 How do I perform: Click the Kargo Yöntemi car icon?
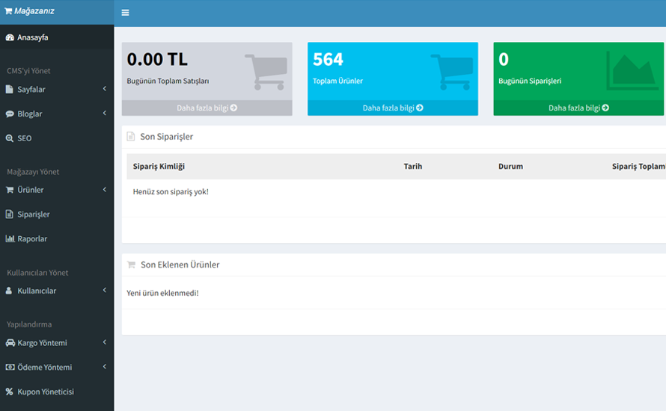coord(10,343)
